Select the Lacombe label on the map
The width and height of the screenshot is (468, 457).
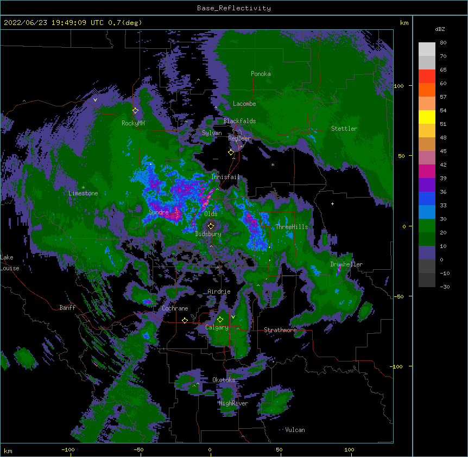click(x=244, y=104)
